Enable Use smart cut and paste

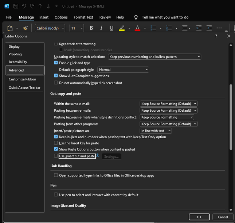click(x=56, y=156)
